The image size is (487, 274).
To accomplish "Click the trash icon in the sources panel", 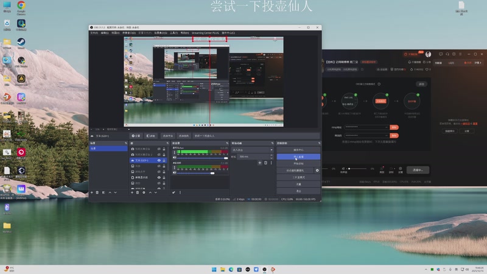I will [138, 192].
